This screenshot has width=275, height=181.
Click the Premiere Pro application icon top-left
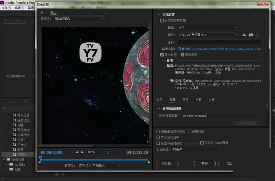tap(2, 2)
